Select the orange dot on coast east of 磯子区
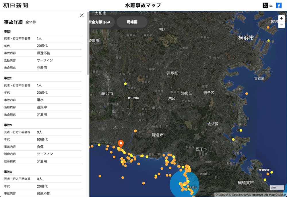 [x=247, y=94]
